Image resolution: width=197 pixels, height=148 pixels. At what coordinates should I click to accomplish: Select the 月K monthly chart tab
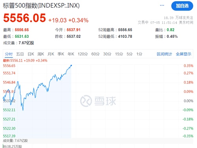(51, 54)
